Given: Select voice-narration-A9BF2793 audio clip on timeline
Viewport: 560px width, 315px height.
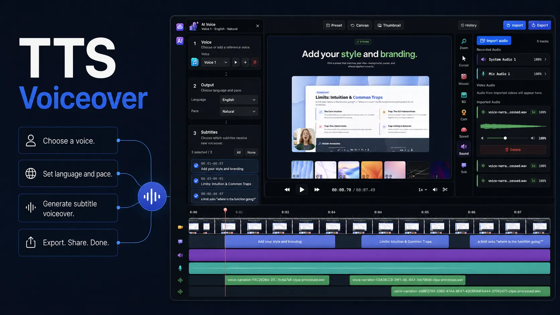Looking at the screenshot, I should click(x=471, y=291).
